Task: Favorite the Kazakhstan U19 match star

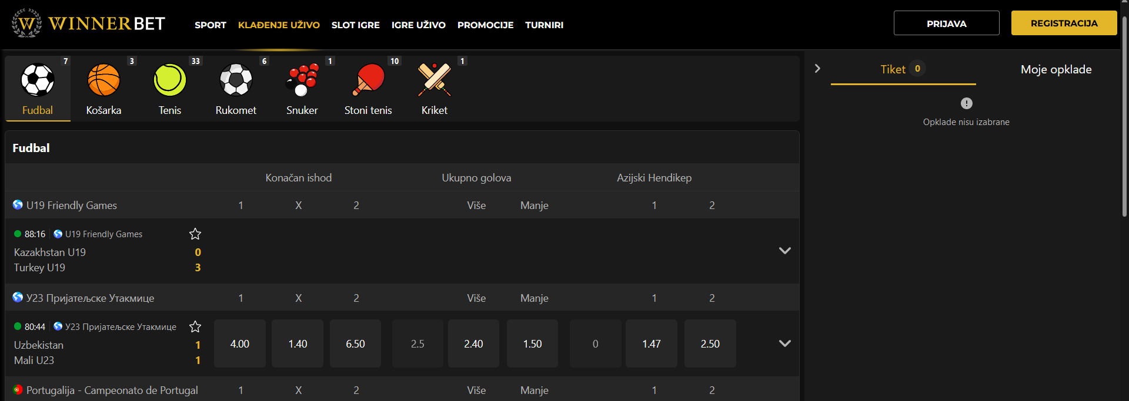Action: [195, 234]
